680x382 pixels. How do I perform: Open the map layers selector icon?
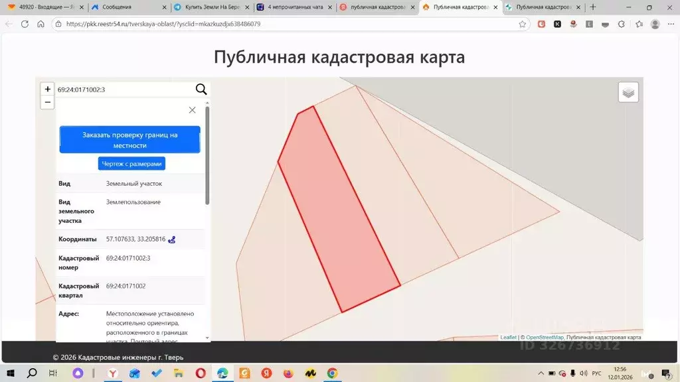(x=628, y=92)
